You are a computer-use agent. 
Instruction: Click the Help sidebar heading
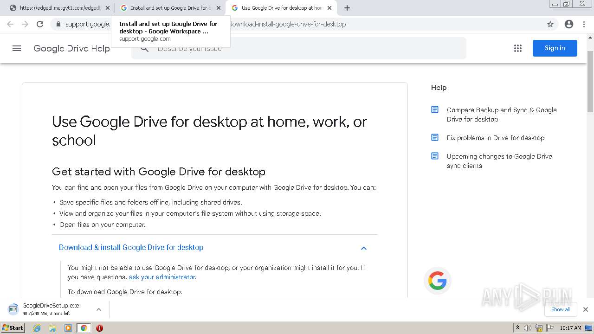click(x=439, y=88)
